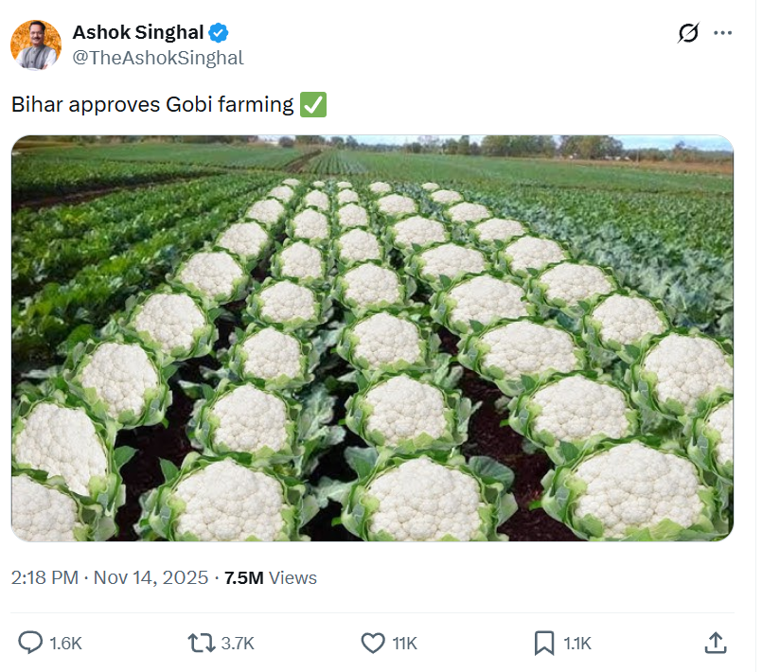Toggle the bookmark icon on the post
Viewport: 762px width, 672px height.
coord(544,644)
